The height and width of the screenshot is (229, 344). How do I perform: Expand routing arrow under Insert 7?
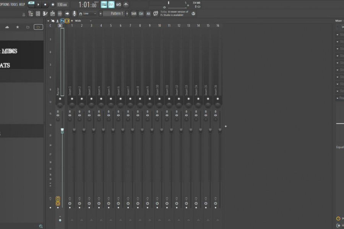pos(130,220)
